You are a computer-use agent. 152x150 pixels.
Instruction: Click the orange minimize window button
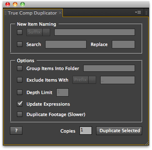15,5
